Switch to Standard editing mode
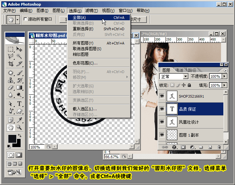Viewport: 235px width, 185px height. point(11,155)
